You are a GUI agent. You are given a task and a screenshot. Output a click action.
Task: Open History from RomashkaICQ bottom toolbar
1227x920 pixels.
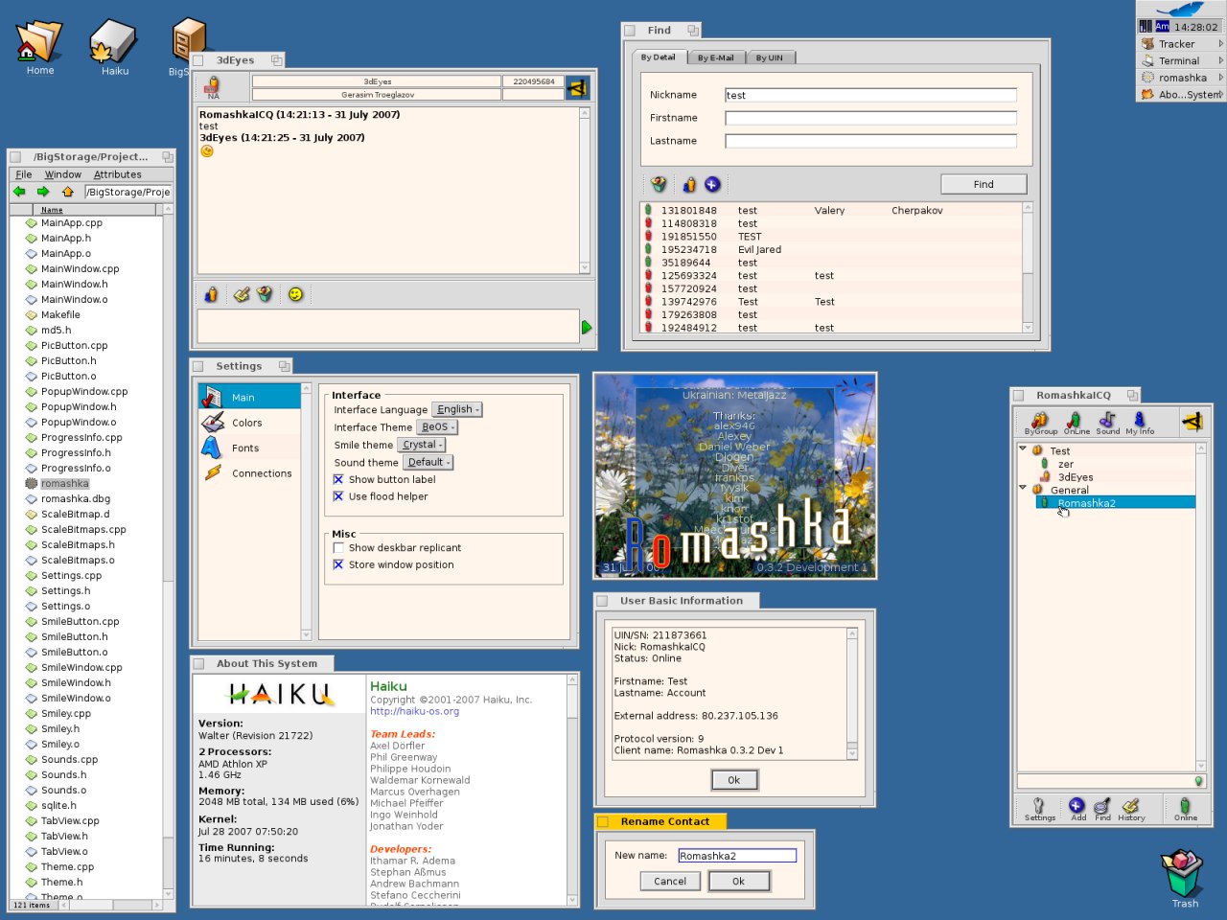(1131, 809)
